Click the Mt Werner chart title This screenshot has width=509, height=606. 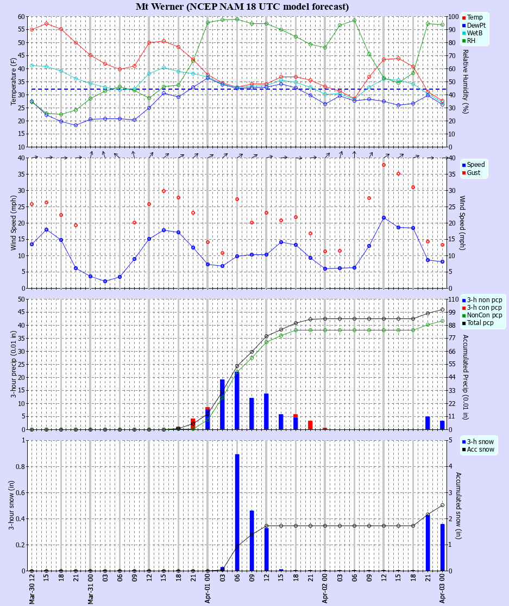tap(242, 7)
